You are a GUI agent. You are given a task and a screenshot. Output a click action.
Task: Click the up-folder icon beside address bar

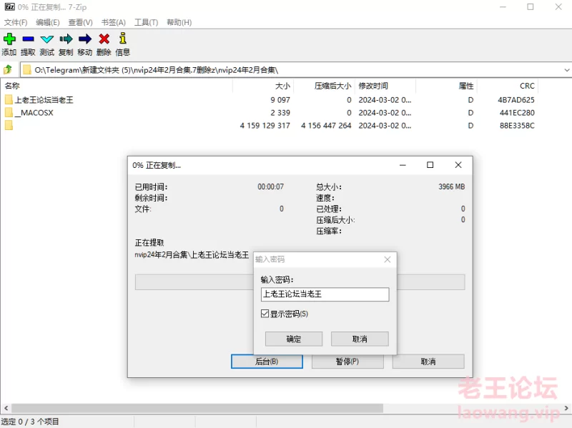8,69
